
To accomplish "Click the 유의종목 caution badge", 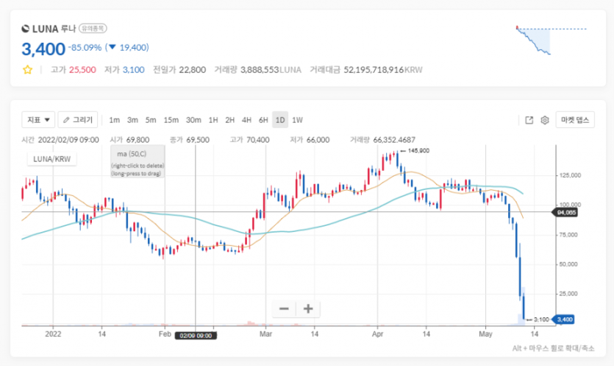I will [x=93, y=28].
